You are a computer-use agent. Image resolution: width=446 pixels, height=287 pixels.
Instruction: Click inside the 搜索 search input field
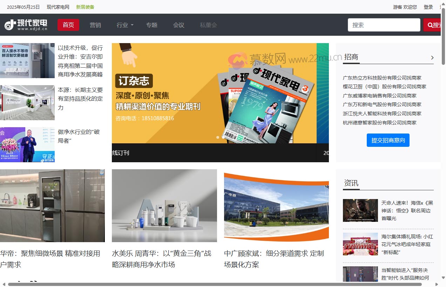[384, 25]
